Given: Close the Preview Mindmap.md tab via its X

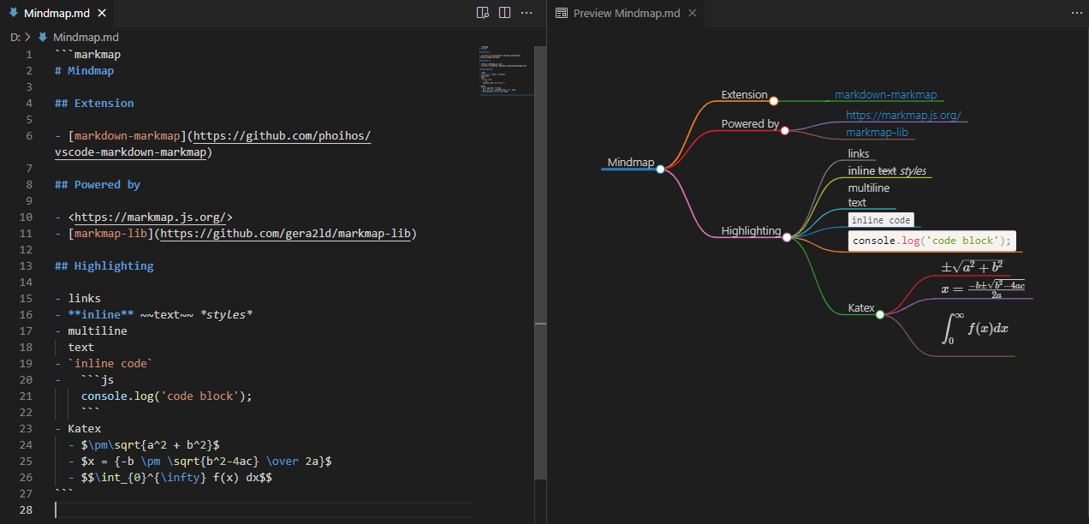Looking at the screenshot, I should [693, 13].
